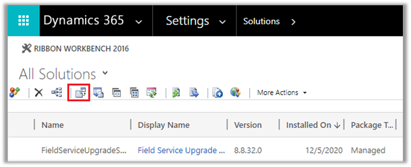Click the Ribbon Workbench 2016 wrench icon
Image resolution: width=411 pixels, height=167 pixels.
pos(26,49)
